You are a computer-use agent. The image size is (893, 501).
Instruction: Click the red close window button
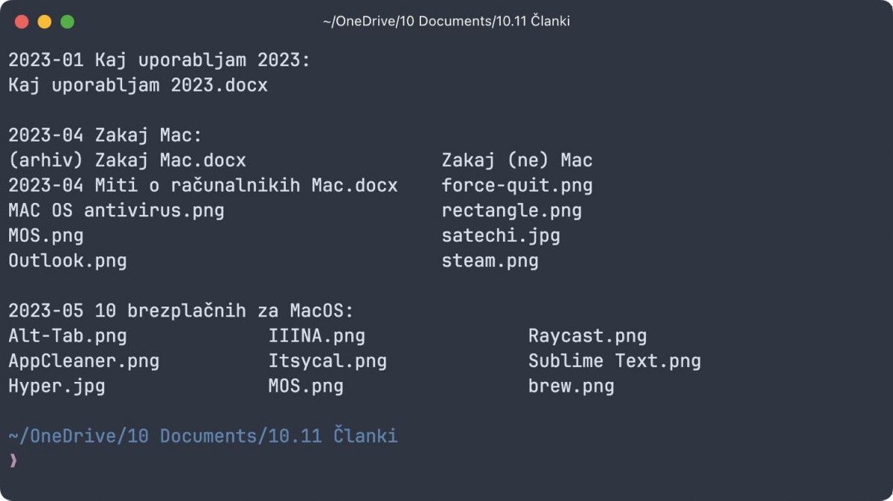pyautogui.click(x=22, y=22)
